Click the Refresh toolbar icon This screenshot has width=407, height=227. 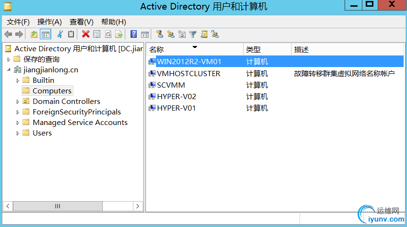[x=108, y=34]
